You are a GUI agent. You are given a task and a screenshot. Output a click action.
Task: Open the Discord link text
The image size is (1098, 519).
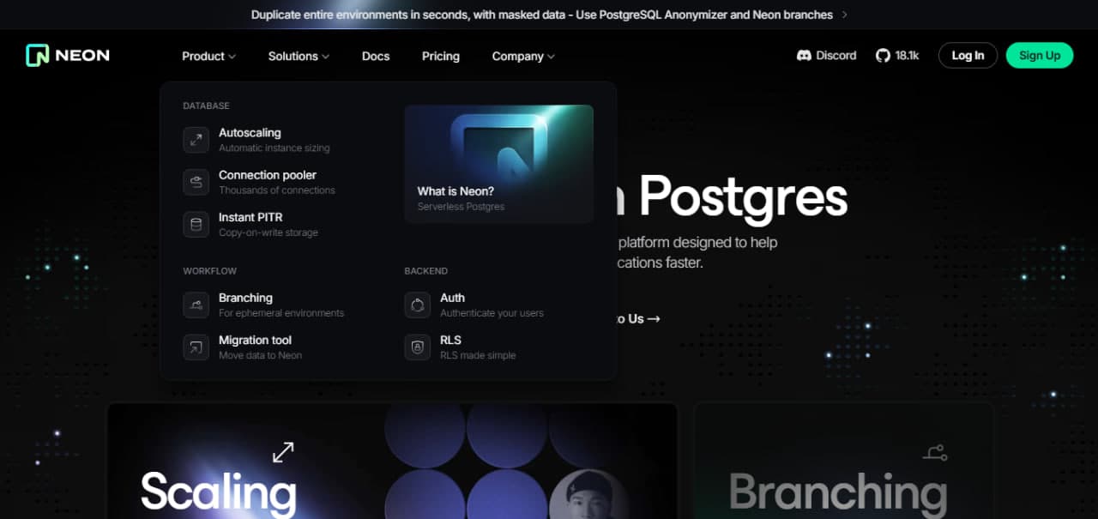(836, 56)
